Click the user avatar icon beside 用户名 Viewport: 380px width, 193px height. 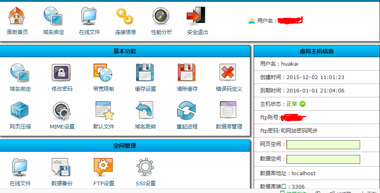coord(252,21)
